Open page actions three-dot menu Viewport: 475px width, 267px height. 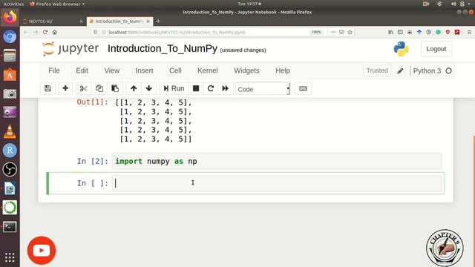click(333, 32)
